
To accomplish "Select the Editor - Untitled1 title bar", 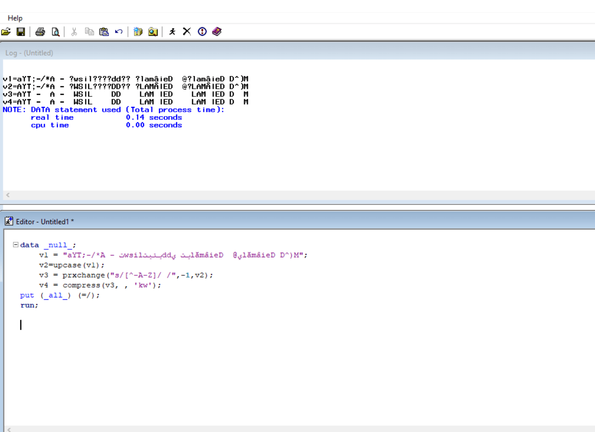I will [x=297, y=221].
